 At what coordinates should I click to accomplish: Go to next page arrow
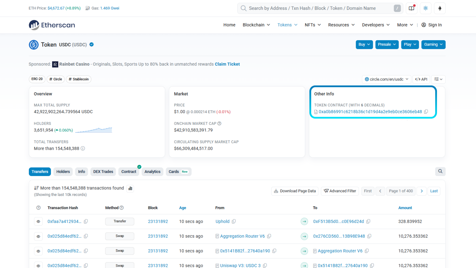tap(422, 191)
